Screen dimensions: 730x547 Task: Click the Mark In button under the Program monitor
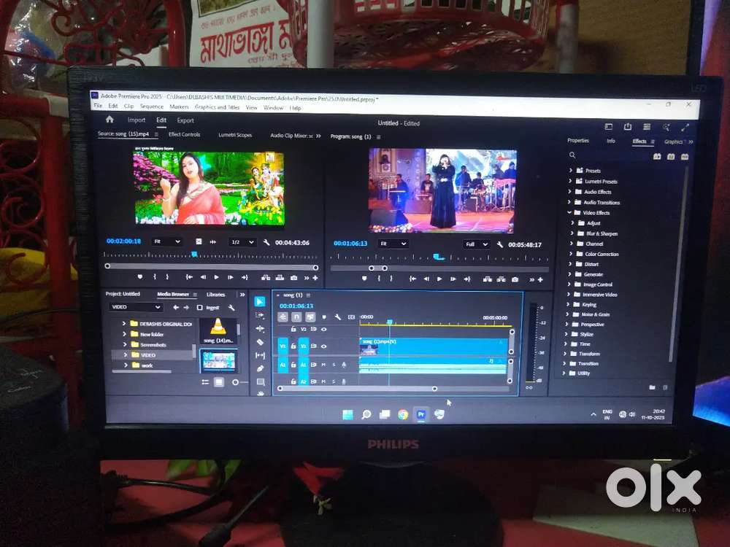(379, 279)
